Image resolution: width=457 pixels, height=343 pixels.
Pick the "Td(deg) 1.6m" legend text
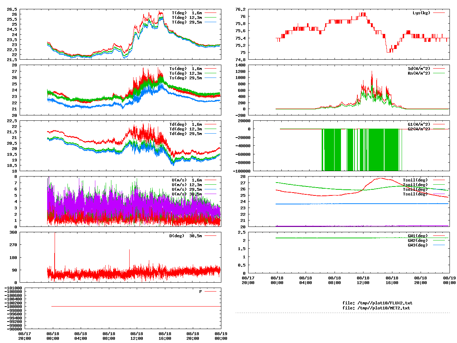pos(186,124)
